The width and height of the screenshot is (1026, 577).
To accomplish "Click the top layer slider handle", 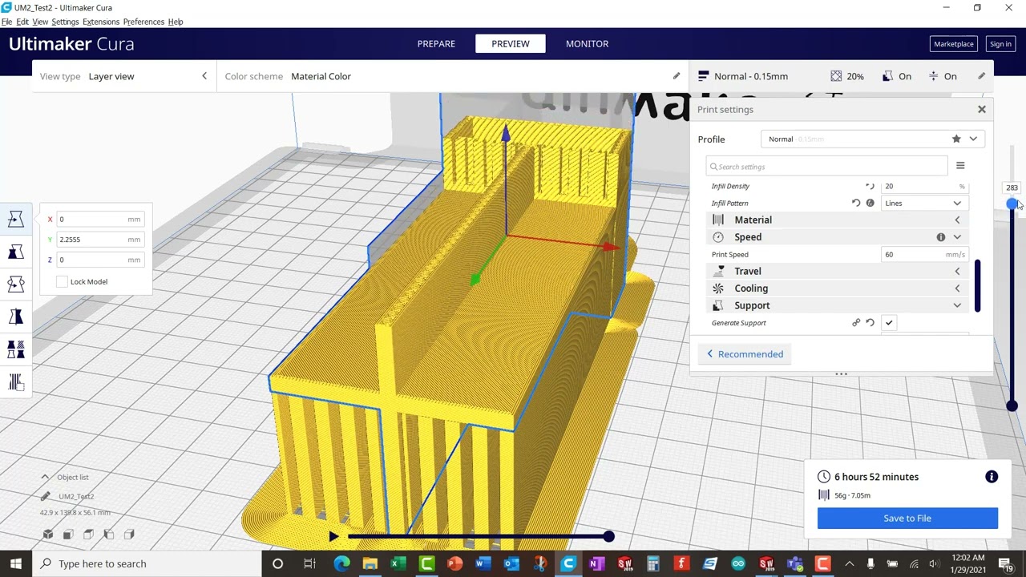I will coord(1012,204).
